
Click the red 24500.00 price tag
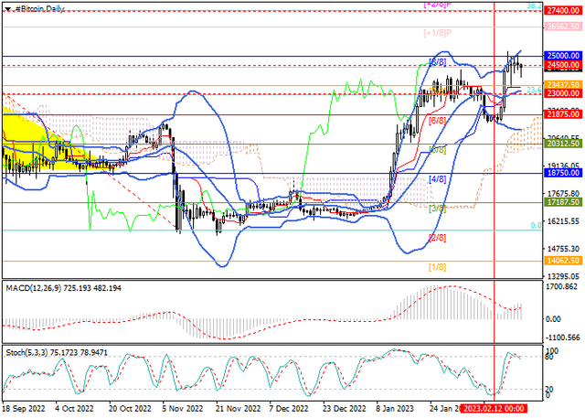click(x=563, y=66)
